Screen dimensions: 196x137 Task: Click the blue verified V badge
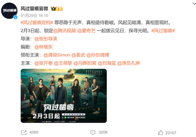tap(16, 17)
